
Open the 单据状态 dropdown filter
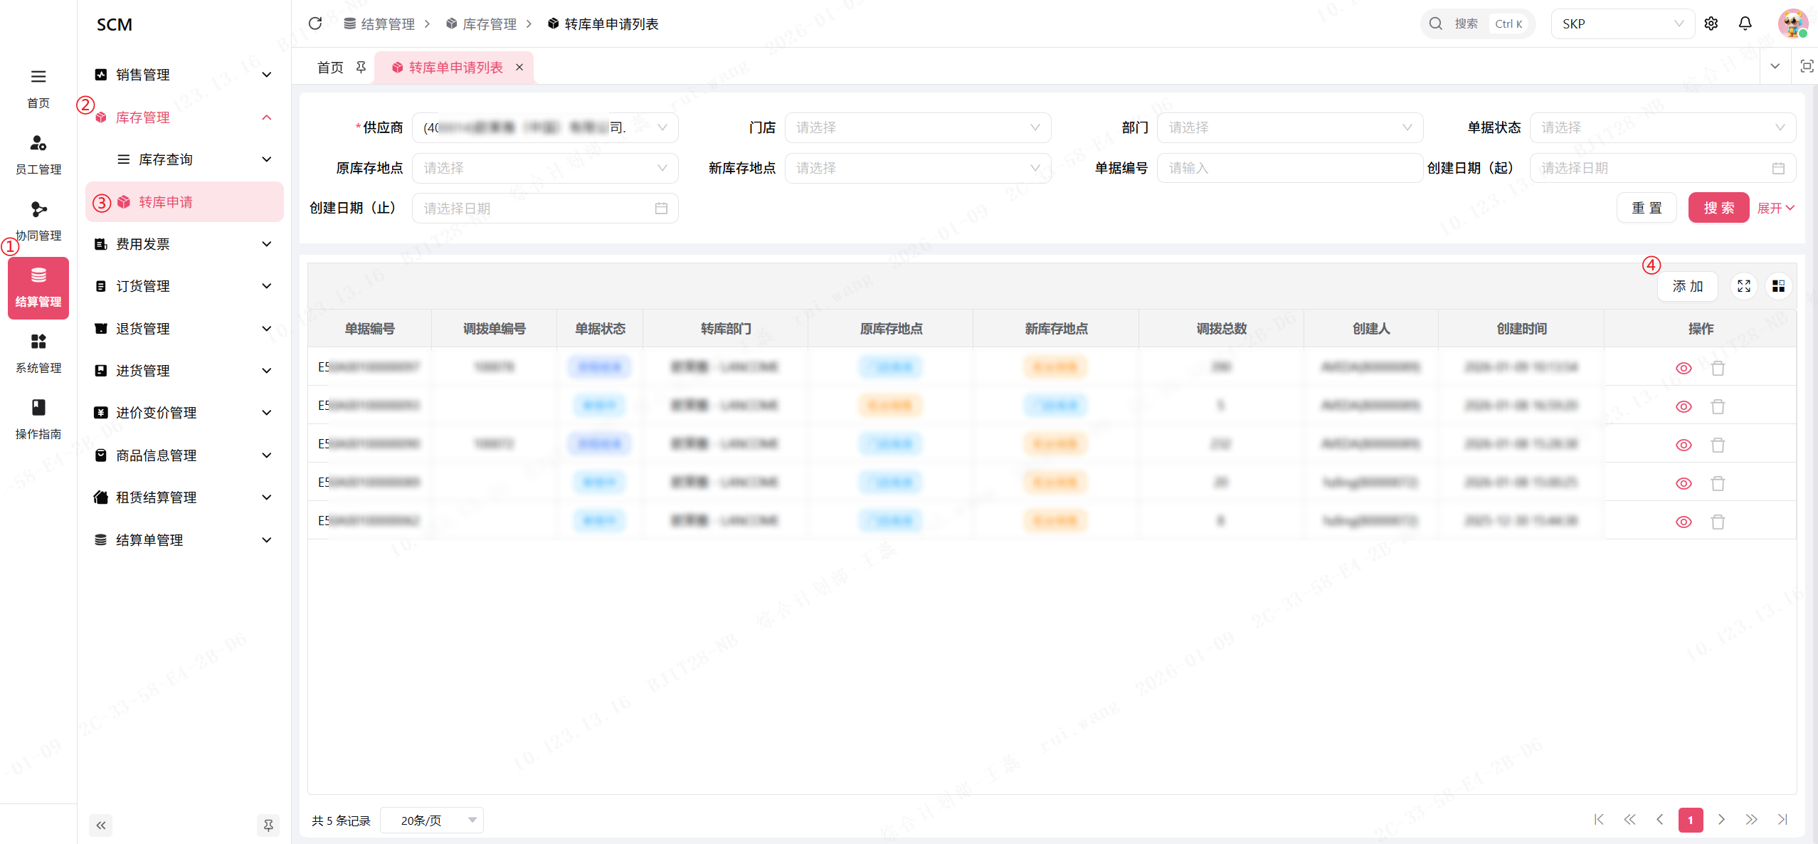(1662, 127)
